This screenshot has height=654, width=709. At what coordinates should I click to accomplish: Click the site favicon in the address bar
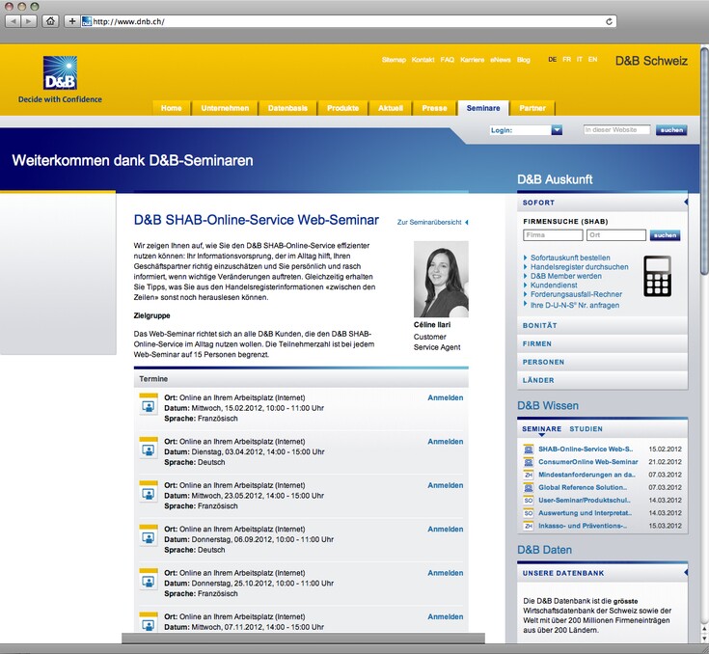87,21
